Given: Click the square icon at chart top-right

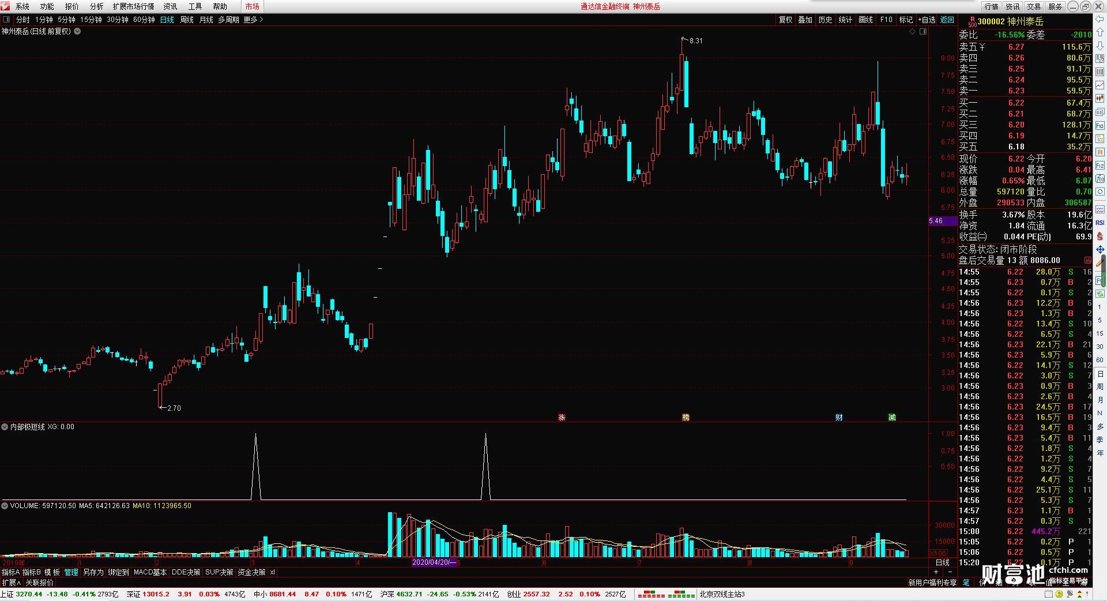Looking at the screenshot, I should coord(923,32).
